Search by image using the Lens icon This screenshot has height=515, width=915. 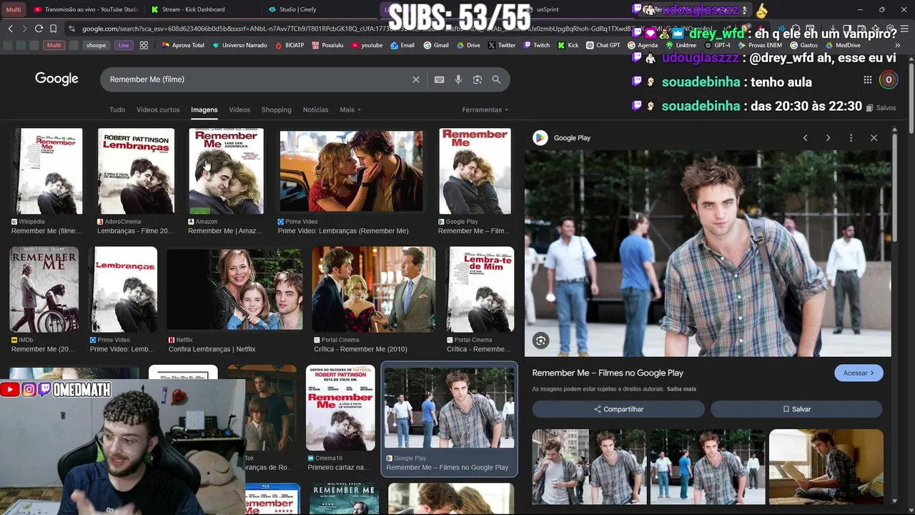point(478,79)
